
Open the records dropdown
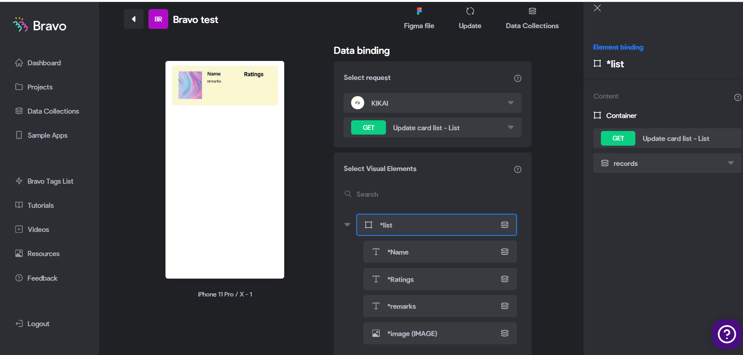click(667, 163)
